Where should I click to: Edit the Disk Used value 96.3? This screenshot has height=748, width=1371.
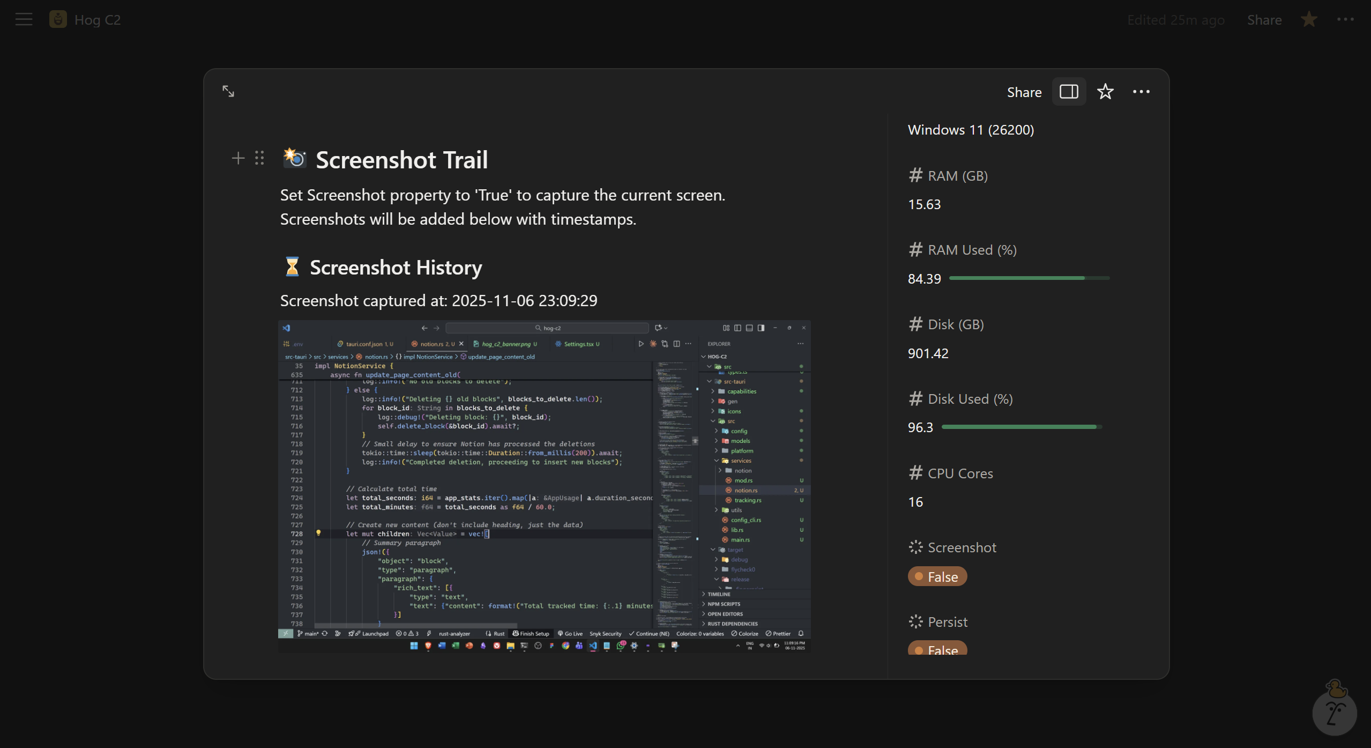920,427
